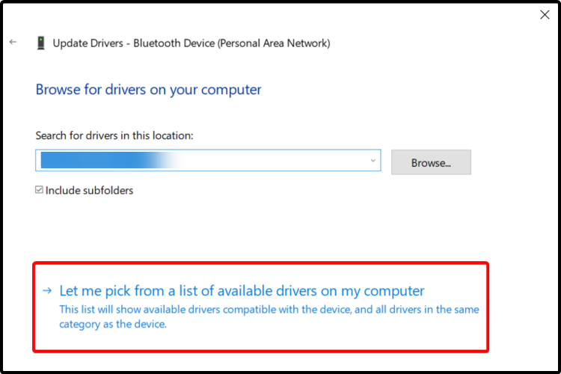Screen dimensions: 561x374
Task: Open the driver location combo box
Action: [x=208, y=161]
